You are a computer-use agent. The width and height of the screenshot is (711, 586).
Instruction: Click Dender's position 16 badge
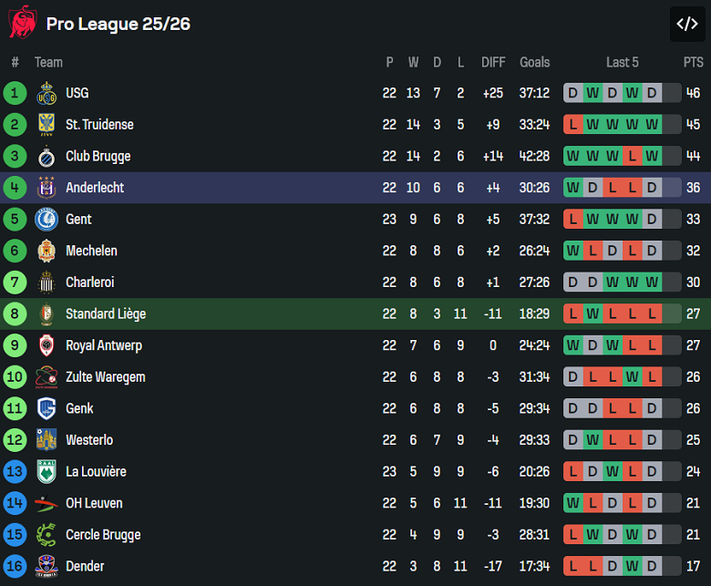click(15, 566)
